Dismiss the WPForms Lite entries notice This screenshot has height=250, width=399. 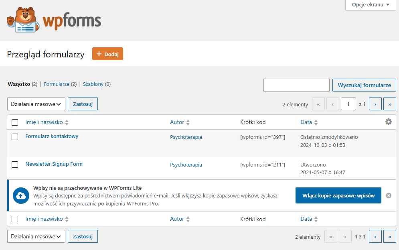389,195
